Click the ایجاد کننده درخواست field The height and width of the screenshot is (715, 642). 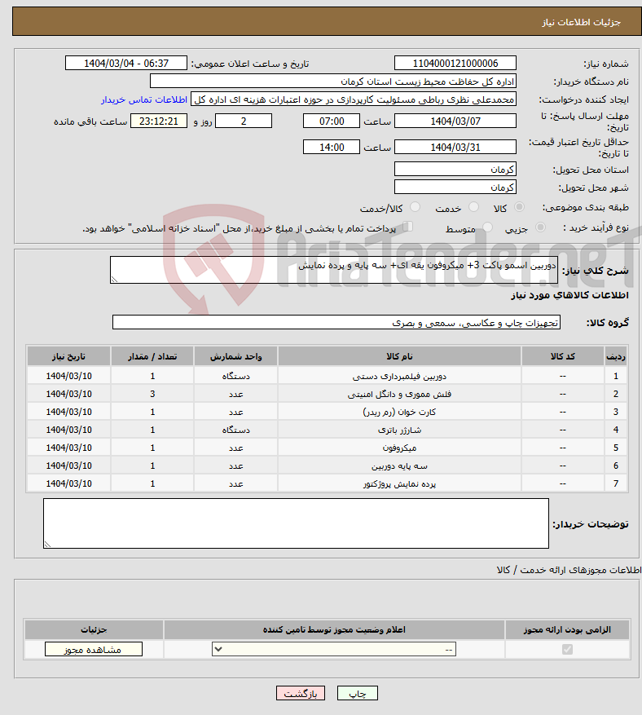[x=354, y=99]
